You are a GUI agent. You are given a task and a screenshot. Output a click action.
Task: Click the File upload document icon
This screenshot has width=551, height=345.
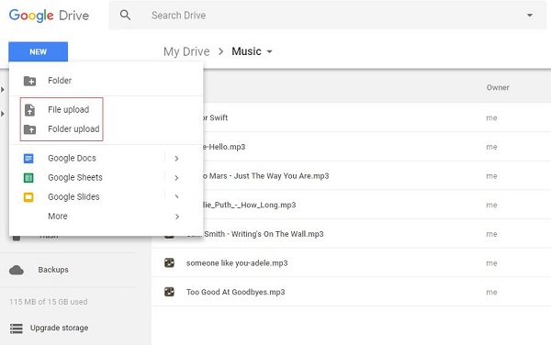(30, 110)
